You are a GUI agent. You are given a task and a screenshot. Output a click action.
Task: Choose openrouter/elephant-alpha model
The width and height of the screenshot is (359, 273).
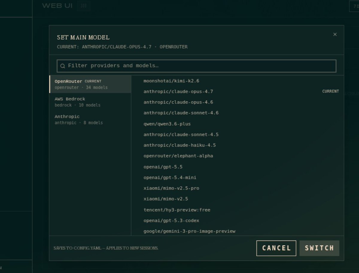click(x=238, y=156)
